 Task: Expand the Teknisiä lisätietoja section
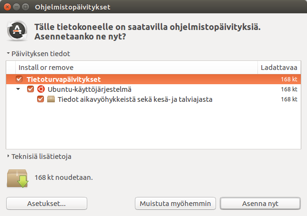pos(8,156)
